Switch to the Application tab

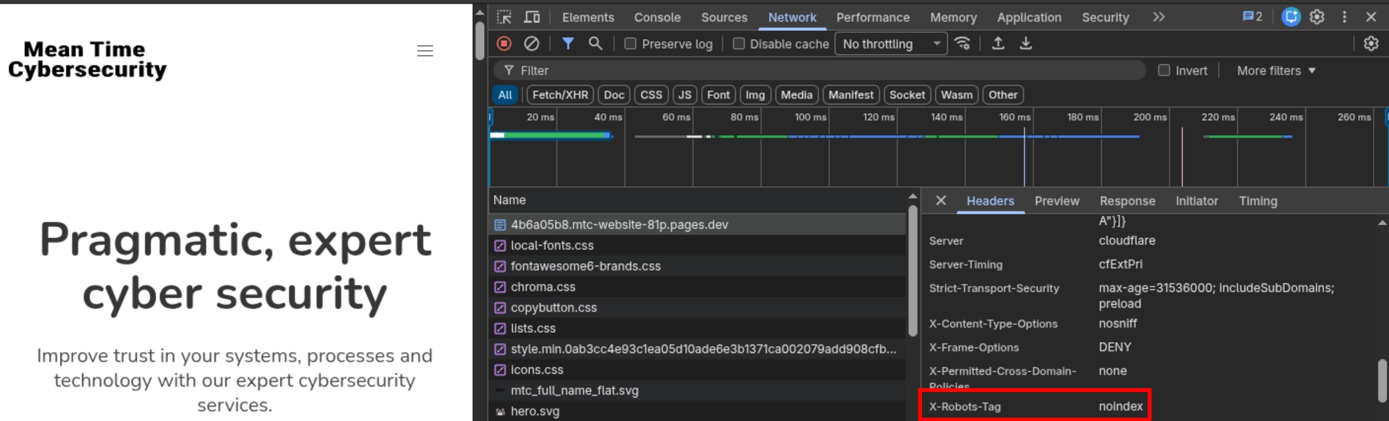pos(1029,17)
